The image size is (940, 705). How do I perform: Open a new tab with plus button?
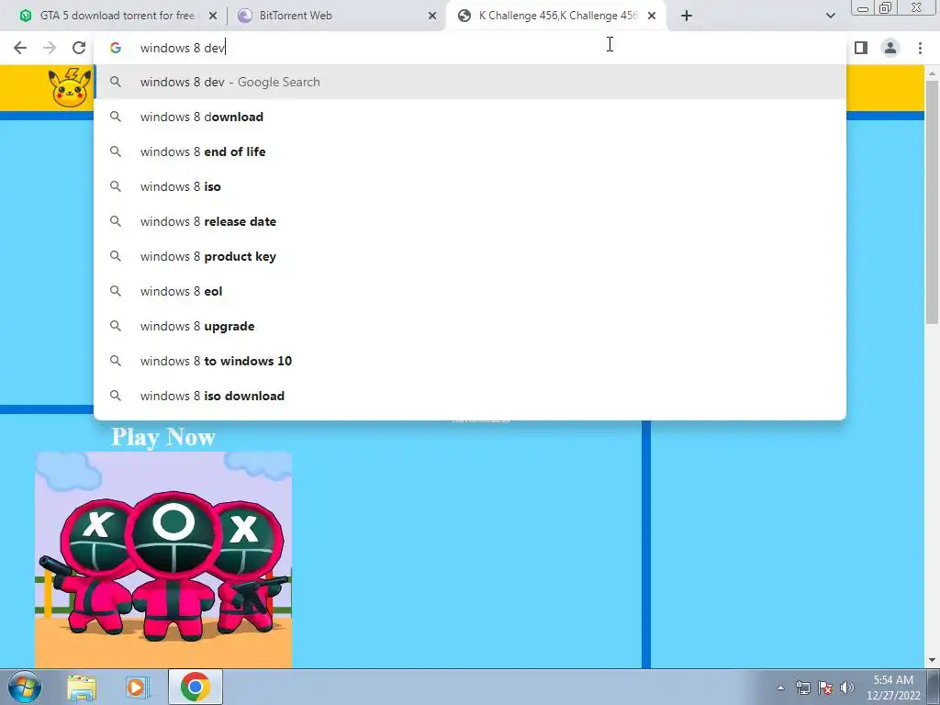point(687,16)
